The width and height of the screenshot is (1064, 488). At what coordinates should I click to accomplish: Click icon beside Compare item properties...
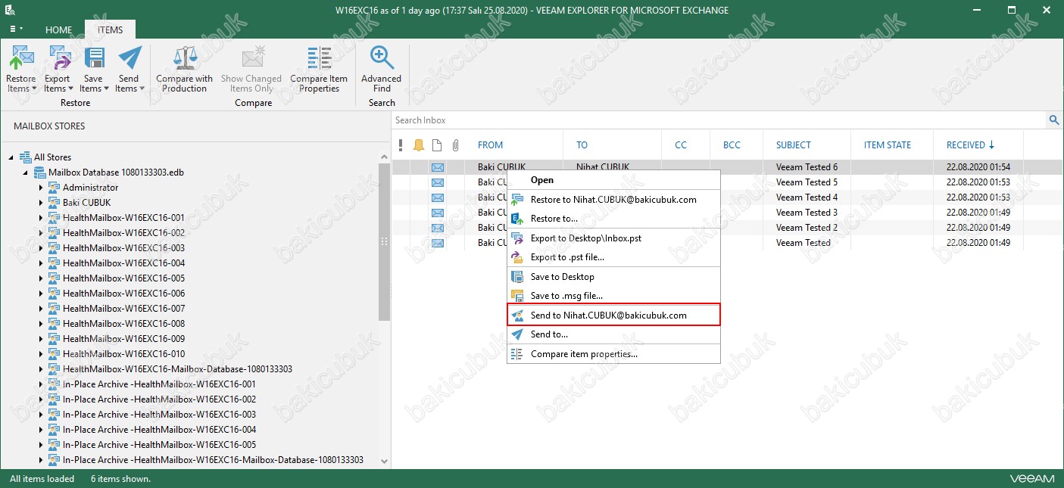coord(517,354)
